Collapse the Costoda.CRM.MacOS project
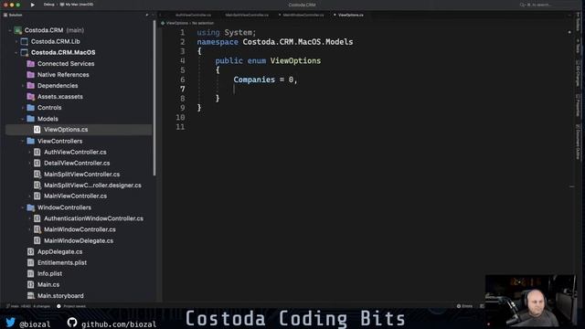 [16, 53]
